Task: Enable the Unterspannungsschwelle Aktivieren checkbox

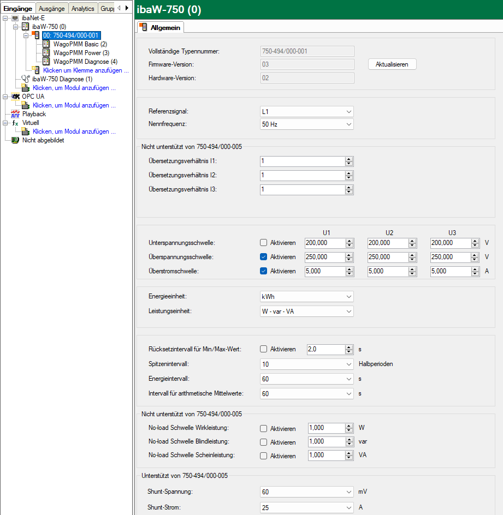Action: [x=264, y=243]
